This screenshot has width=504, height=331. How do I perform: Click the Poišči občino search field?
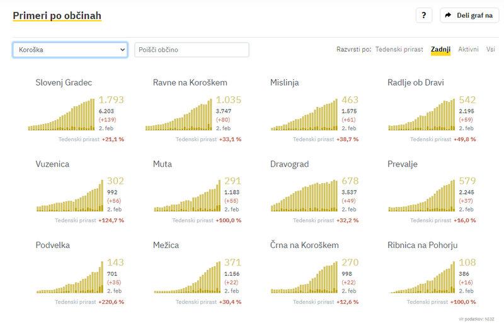(192, 50)
